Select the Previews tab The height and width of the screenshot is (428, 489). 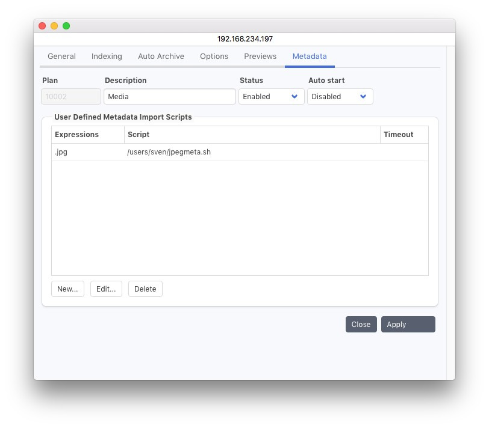coord(260,57)
